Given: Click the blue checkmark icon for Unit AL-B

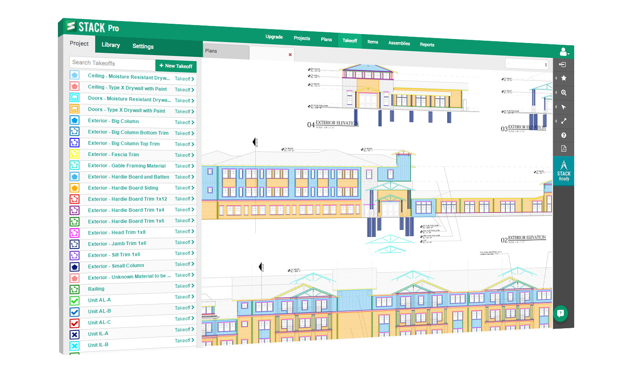Looking at the screenshot, I should pyautogui.click(x=74, y=312).
